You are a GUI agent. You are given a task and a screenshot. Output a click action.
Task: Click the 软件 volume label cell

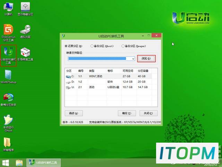[110, 82]
